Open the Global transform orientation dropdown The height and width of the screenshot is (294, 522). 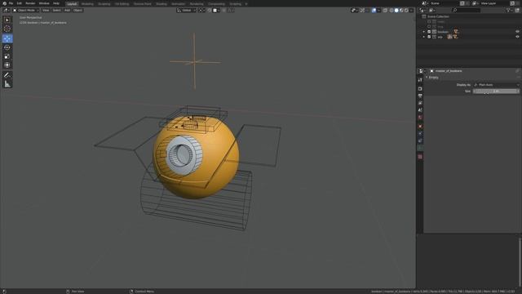click(187, 11)
